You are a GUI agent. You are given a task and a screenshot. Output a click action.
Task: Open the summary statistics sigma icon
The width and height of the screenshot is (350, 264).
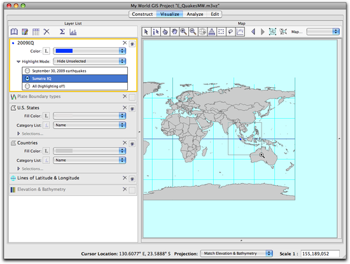pos(62,32)
